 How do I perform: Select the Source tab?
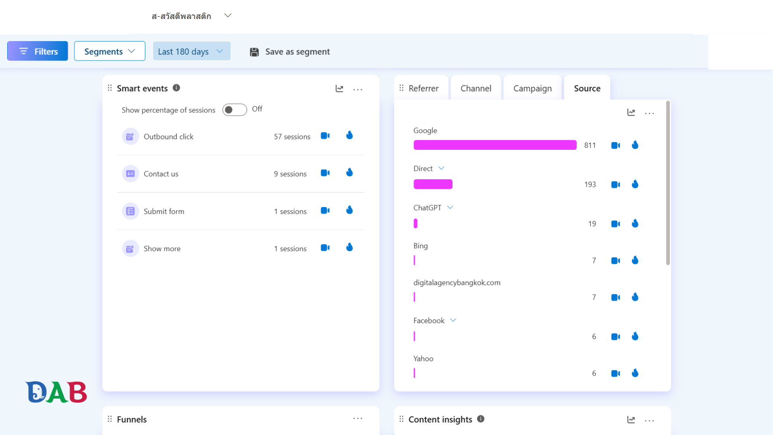pos(587,88)
